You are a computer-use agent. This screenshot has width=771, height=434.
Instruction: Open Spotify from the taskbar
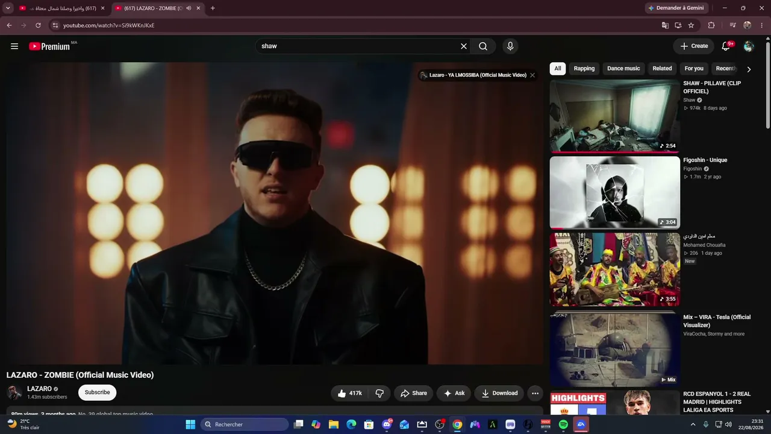pos(563,424)
